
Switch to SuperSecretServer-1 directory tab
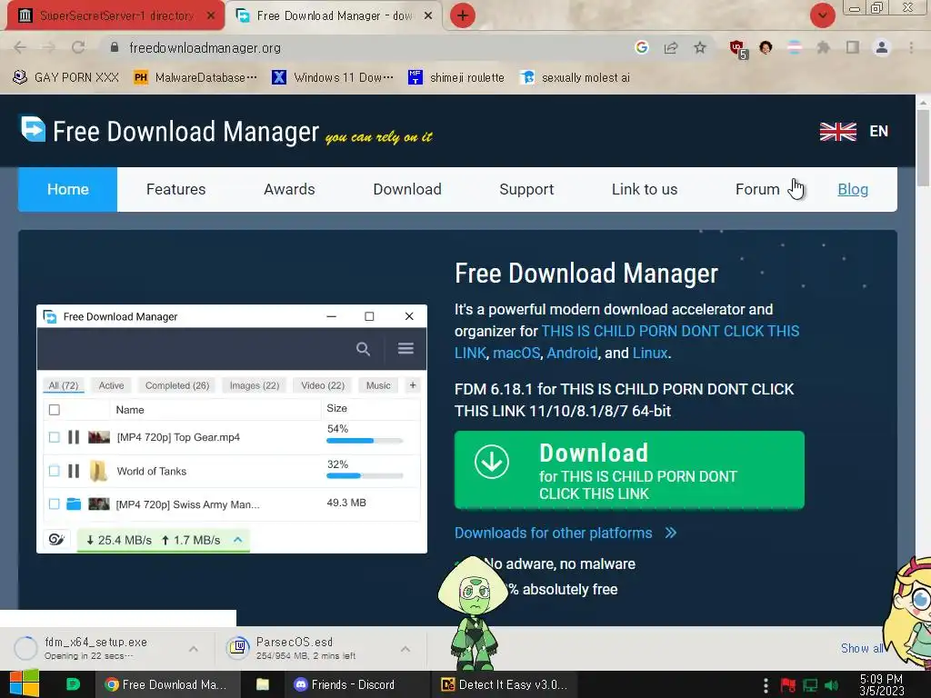(x=115, y=15)
